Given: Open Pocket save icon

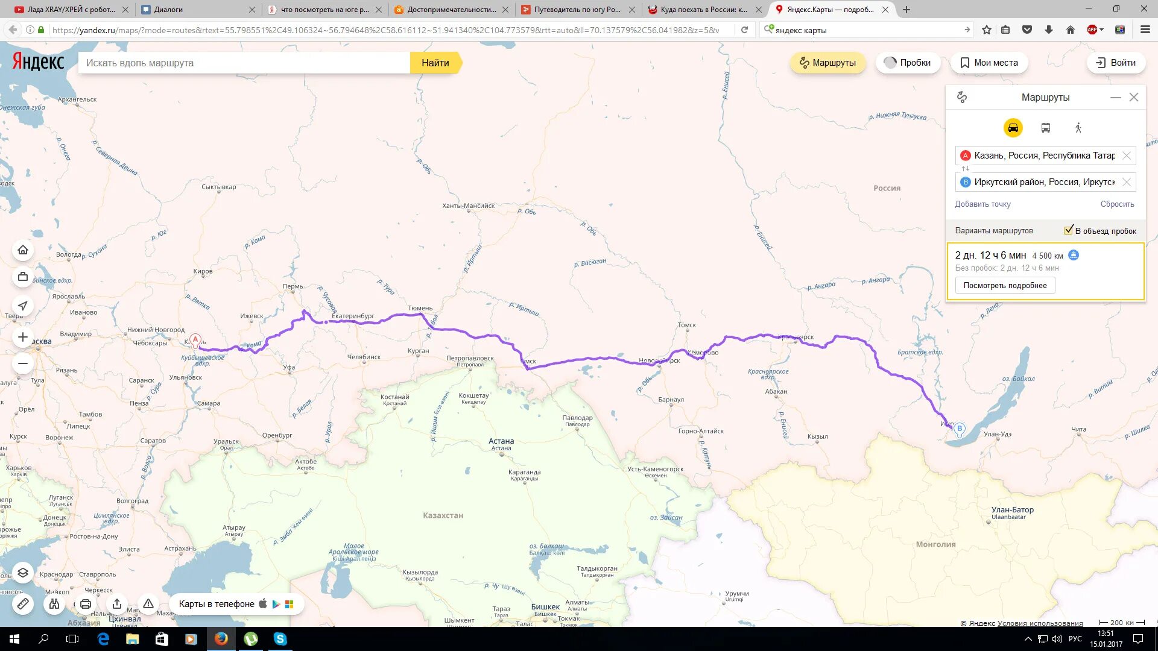Looking at the screenshot, I should point(1027,30).
